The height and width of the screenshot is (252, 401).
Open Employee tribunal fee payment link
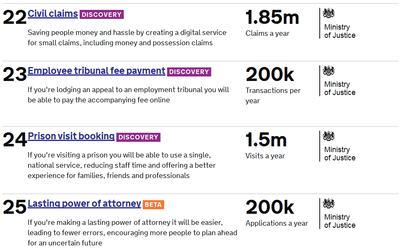pyautogui.click(x=97, y=71)
